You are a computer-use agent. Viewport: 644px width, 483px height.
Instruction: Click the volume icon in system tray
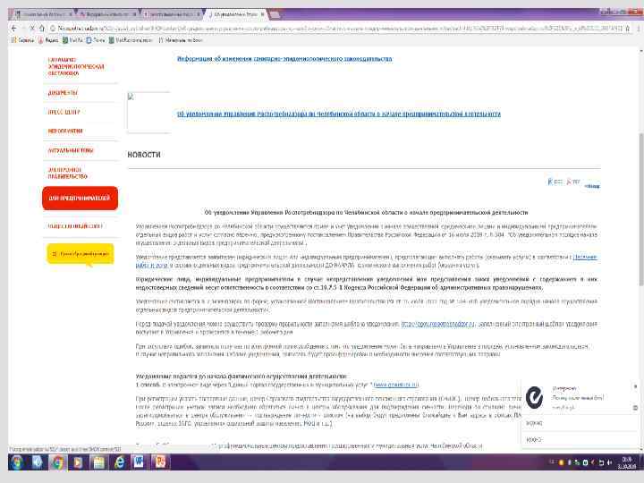point(609,462)
